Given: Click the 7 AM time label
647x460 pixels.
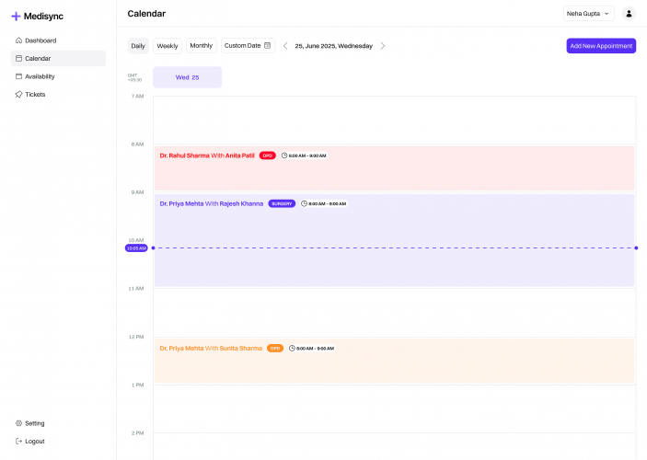Looking at the screenshot, I should tap(138, 96).
